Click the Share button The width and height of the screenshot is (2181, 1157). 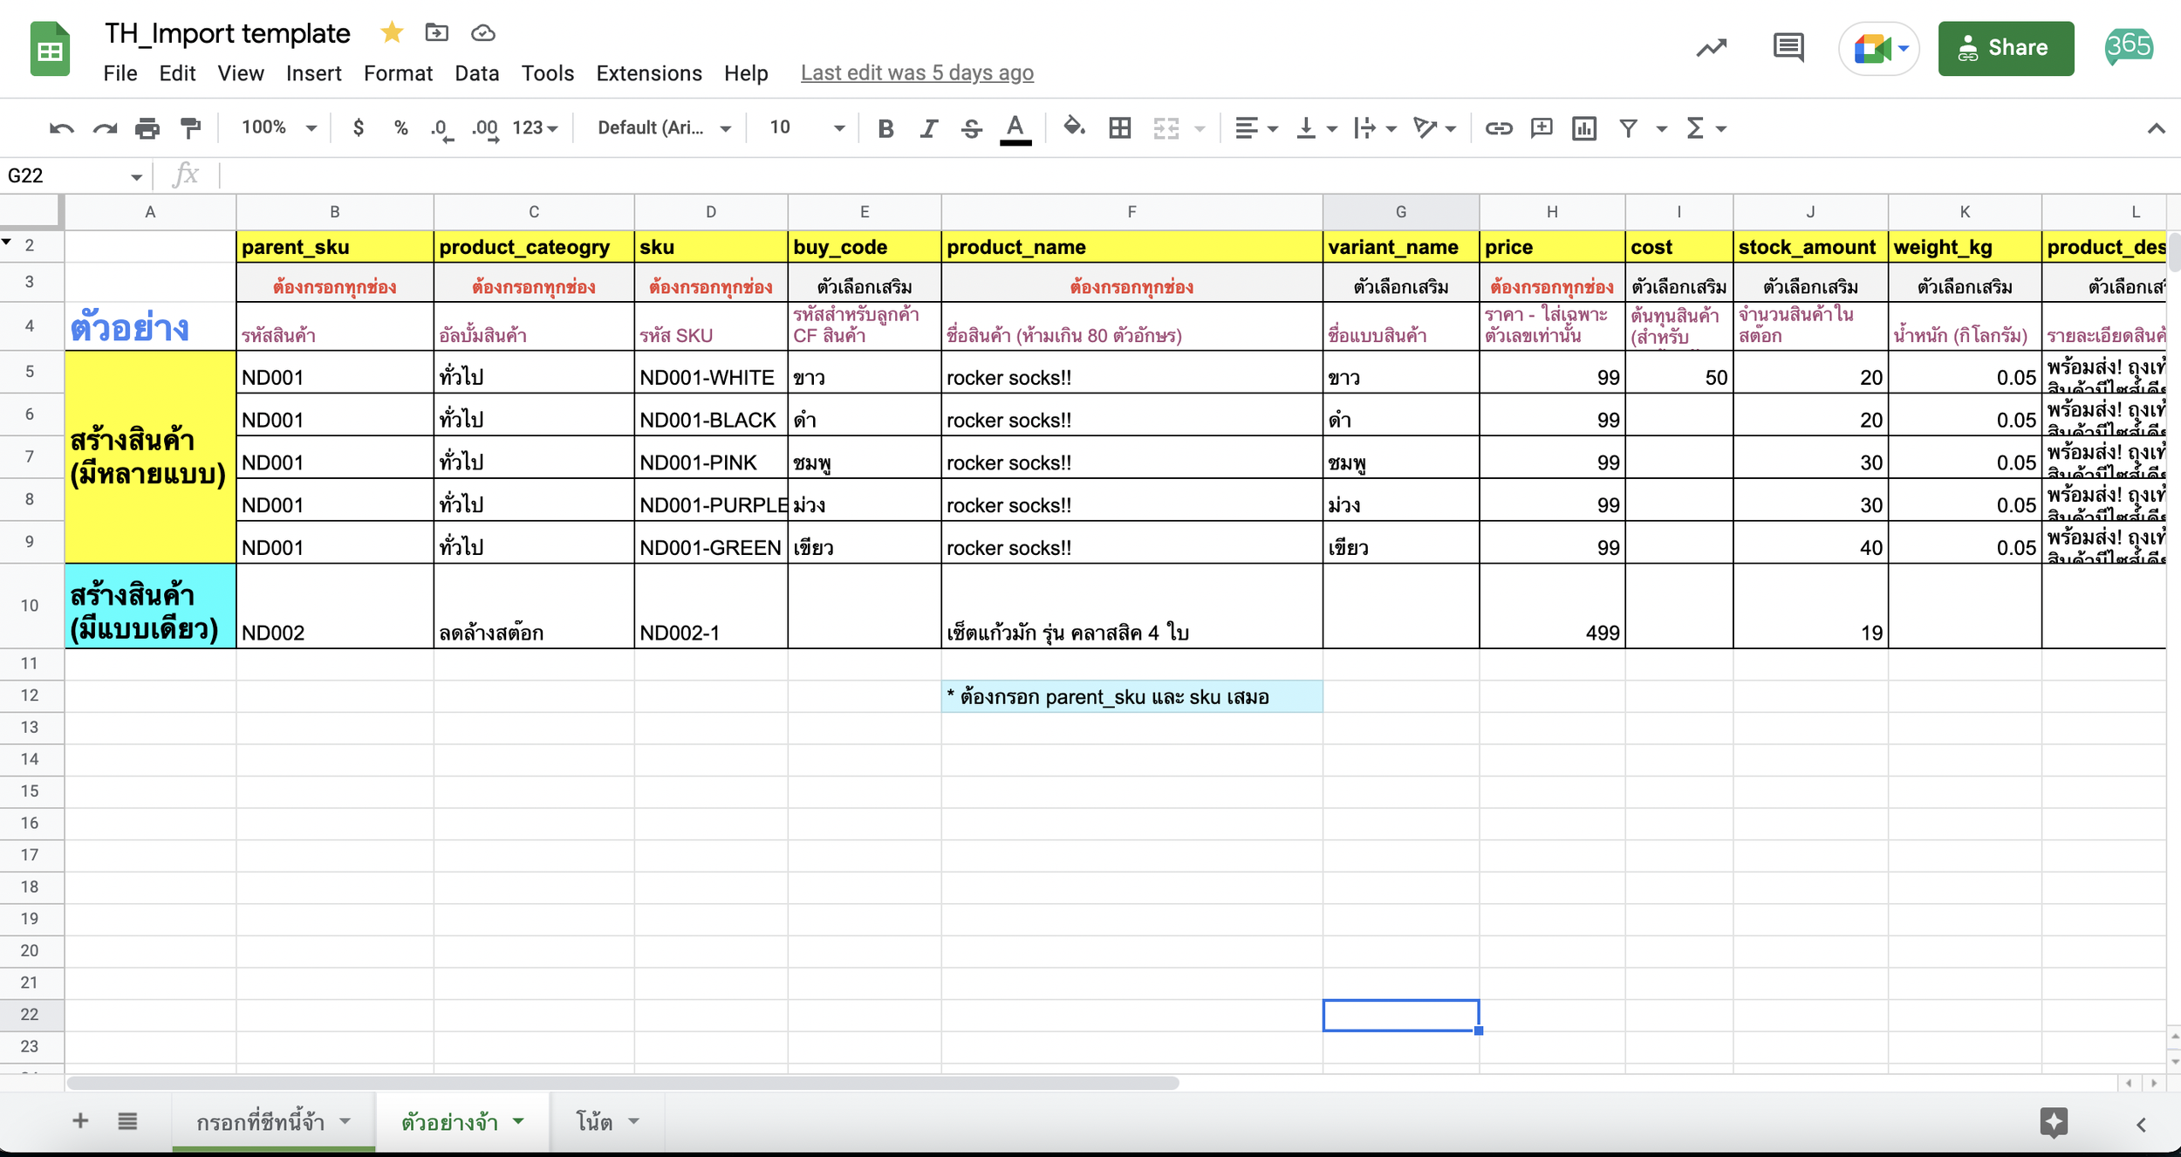click(x=2007, y=47)
